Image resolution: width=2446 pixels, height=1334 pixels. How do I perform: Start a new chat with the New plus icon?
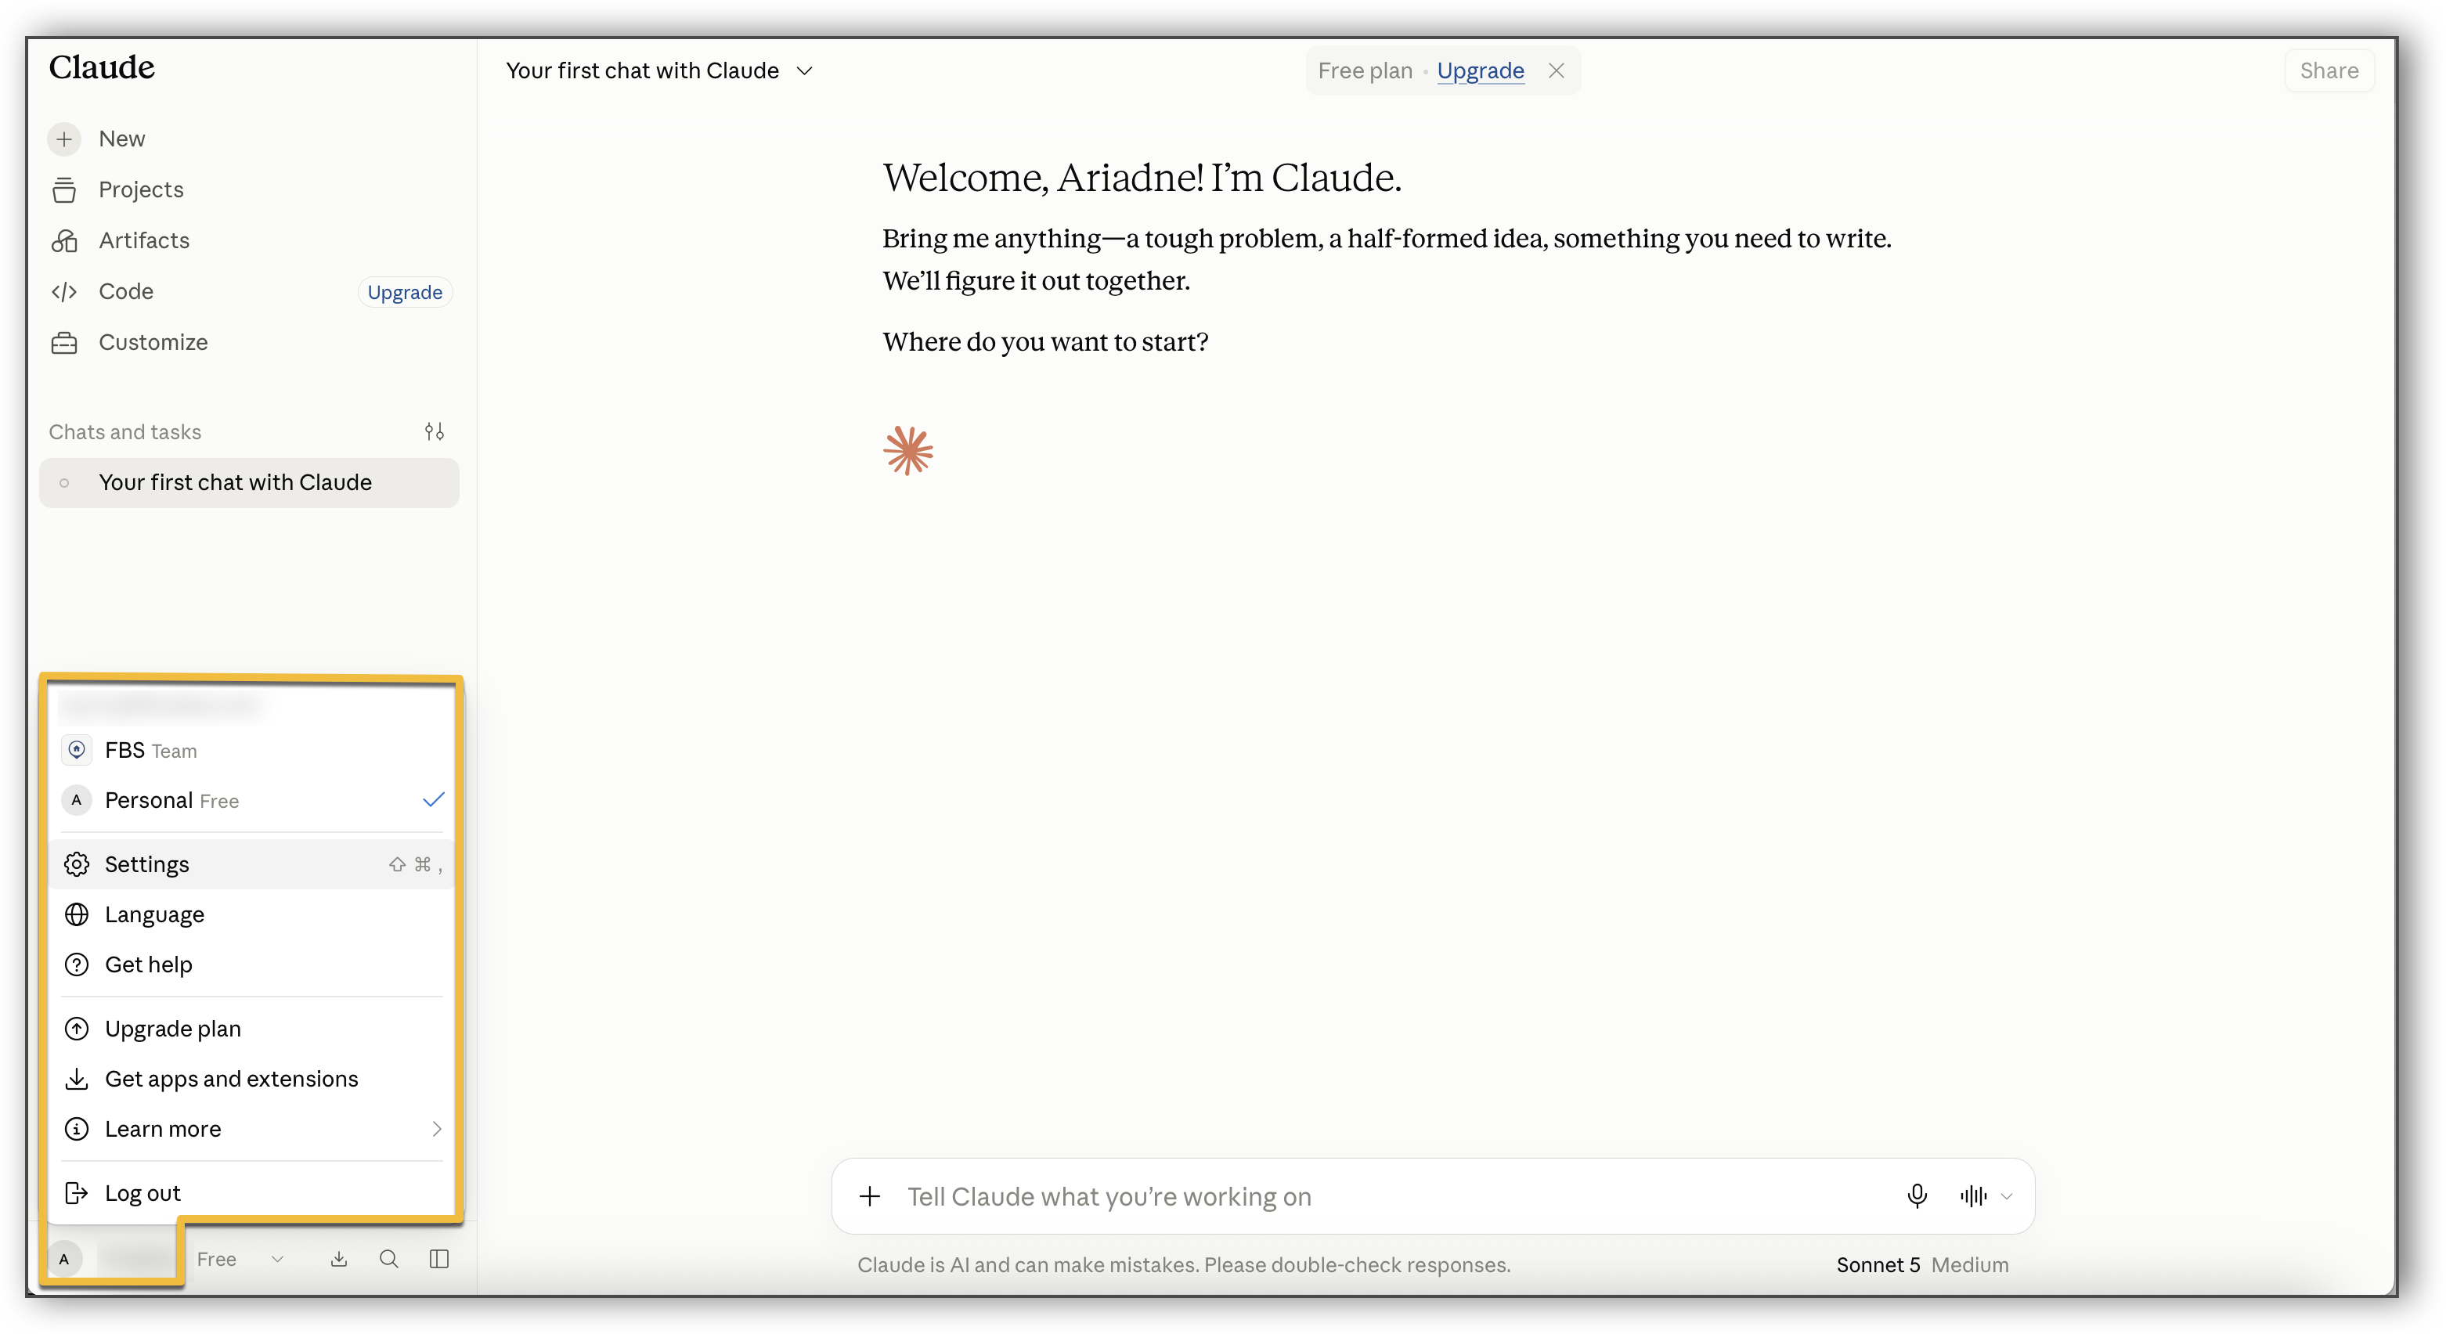pyautogui.click(x=63, y=139)
